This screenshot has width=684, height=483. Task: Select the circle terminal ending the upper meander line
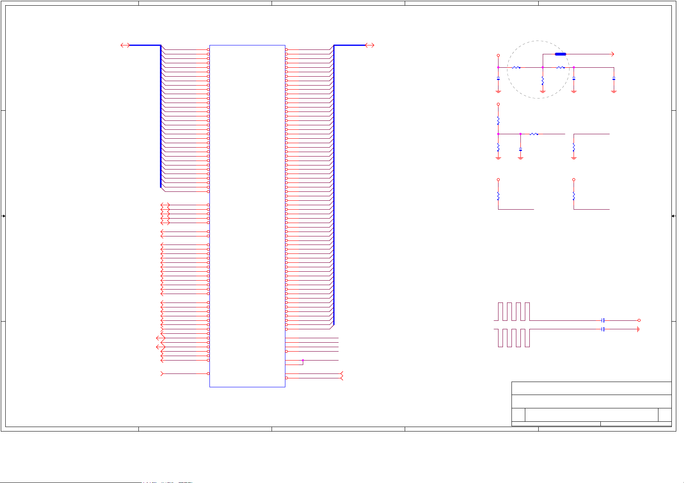click(639, 320)
